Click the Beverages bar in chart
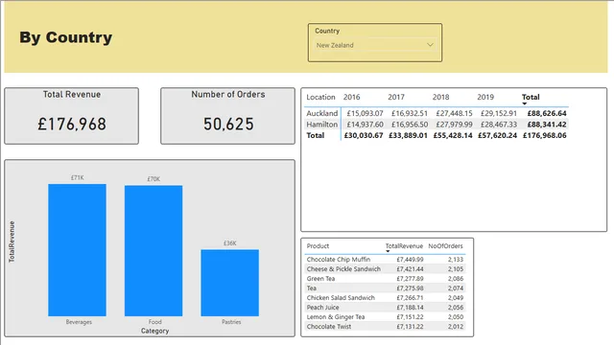Viewport: 614px width, 345px height. 77,250
